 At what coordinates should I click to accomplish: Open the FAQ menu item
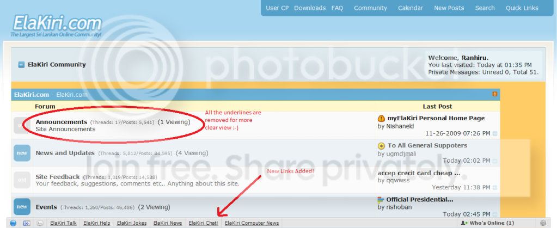[337, 8]
